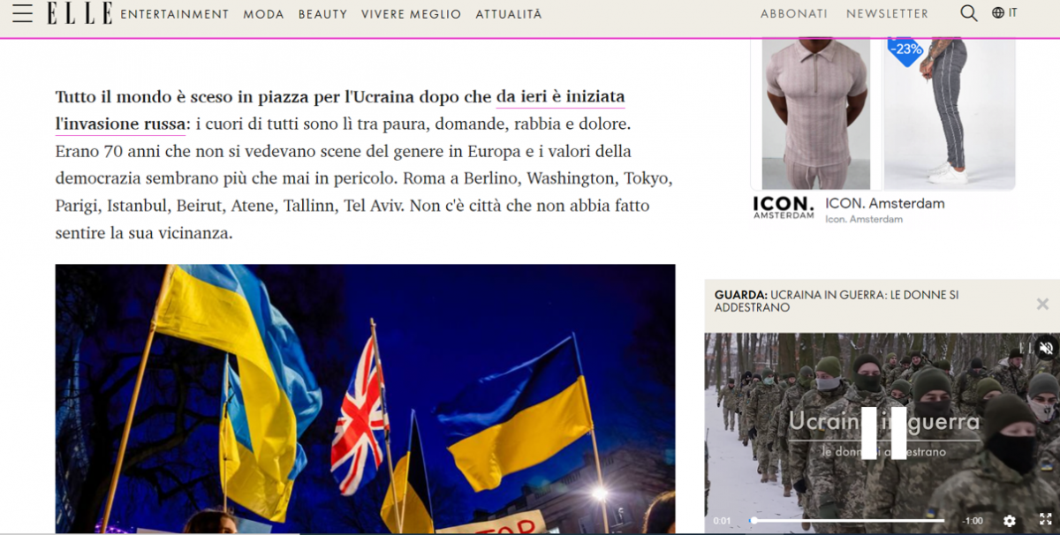This screenshot has width=1060, height=535.
Task: Click the -23% discount badge
Action: click(x=905, y=50)
